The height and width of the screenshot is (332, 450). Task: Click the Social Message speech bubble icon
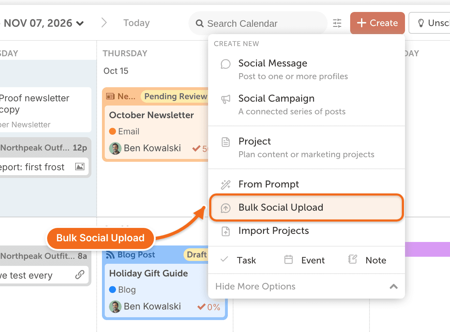point(225,64)
